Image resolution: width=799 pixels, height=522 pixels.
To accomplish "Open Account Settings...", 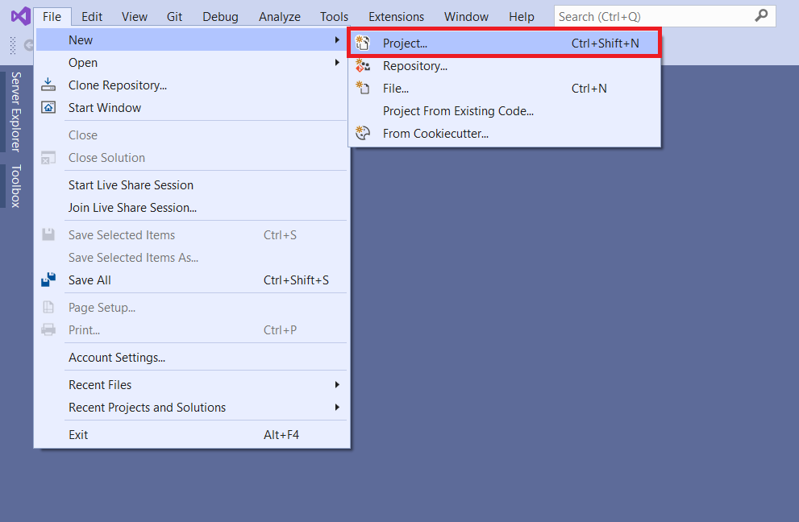I will pyautogui.click(x=192, y=357).
